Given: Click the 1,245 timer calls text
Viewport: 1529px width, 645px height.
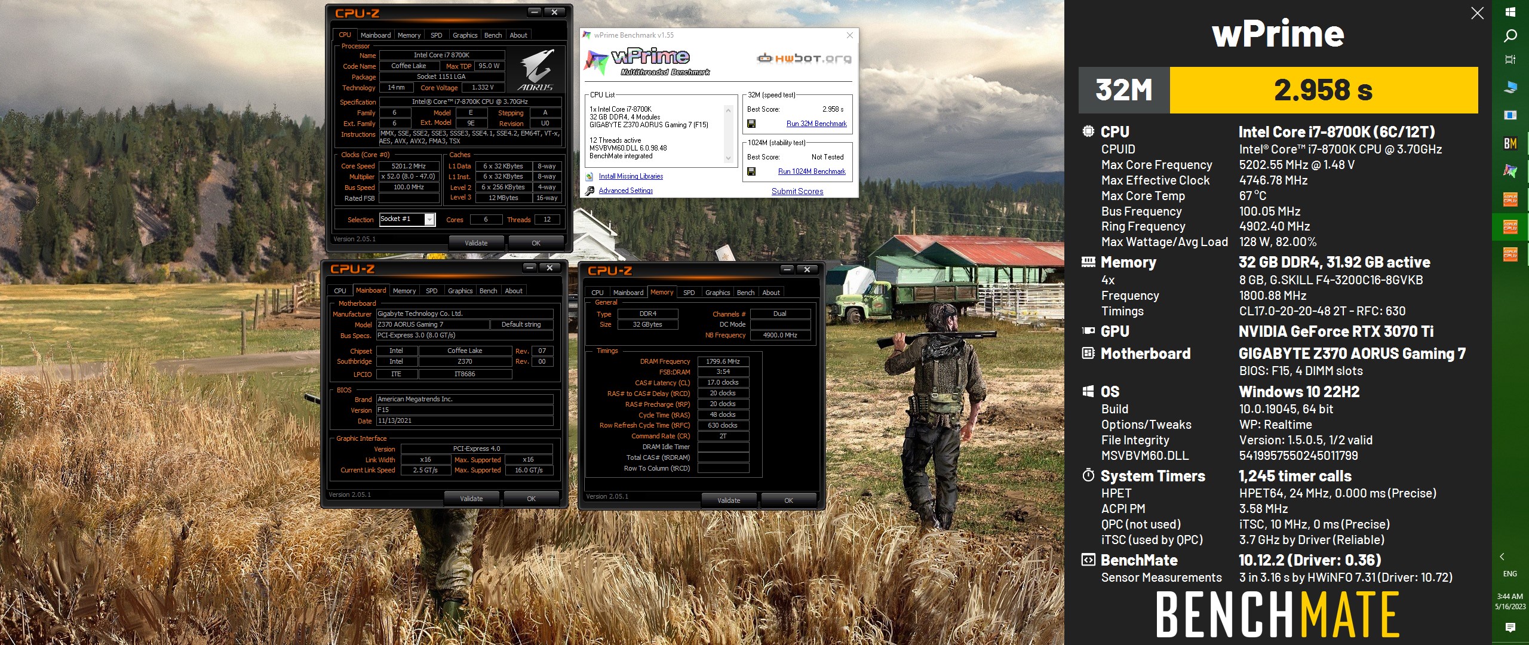Looking at the screenshot, I should tap(1295, 476).
